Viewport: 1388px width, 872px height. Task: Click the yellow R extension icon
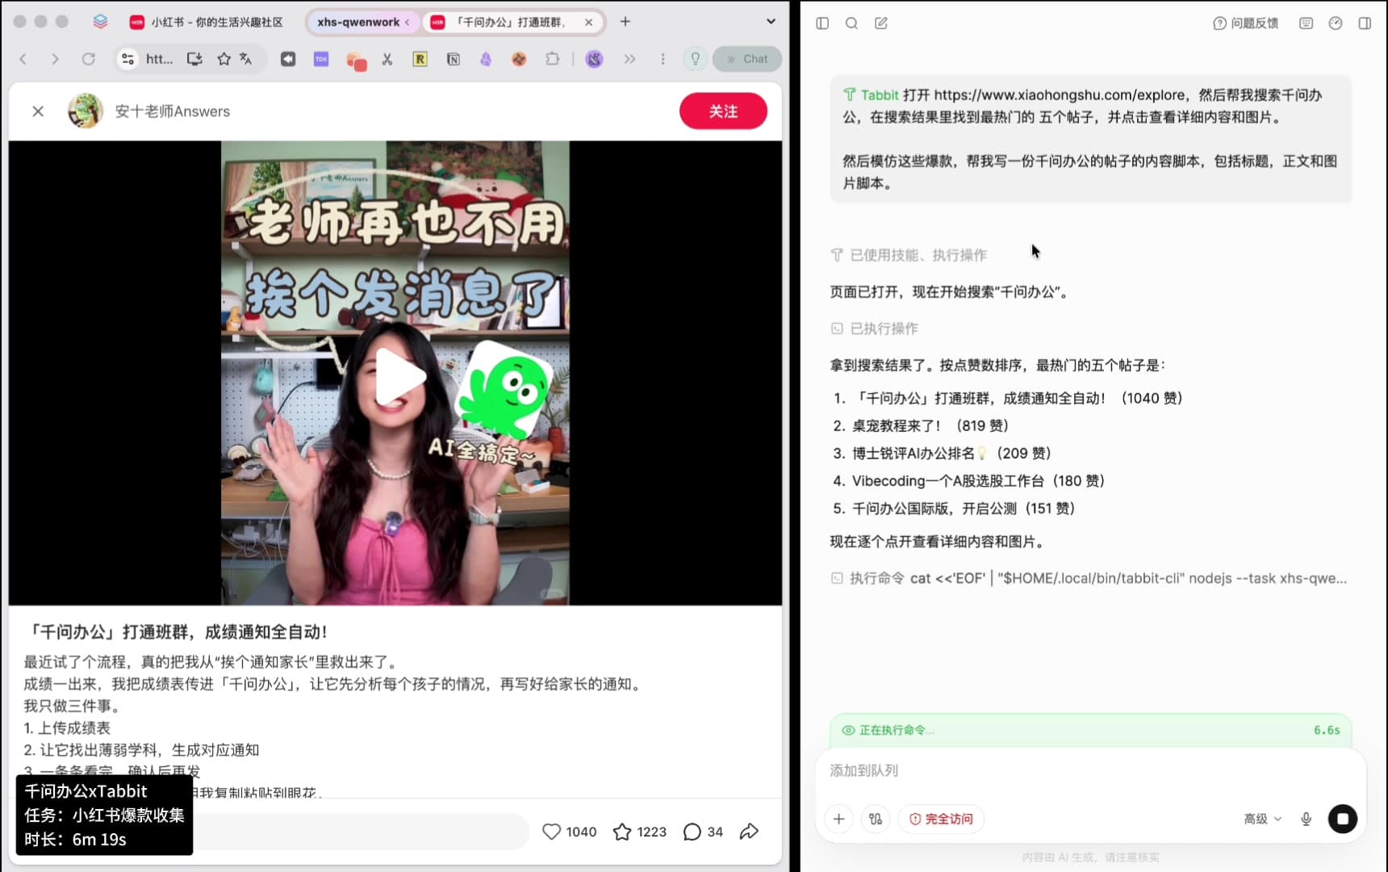[420, 59]
